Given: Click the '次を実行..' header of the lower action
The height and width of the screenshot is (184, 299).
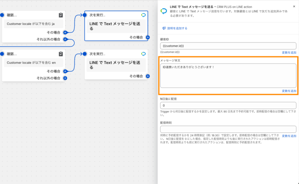Looking at the screenshot, I should 97,54.
